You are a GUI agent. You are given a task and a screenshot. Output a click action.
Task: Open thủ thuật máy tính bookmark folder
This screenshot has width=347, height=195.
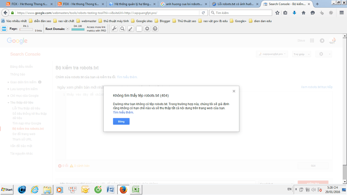114,21
